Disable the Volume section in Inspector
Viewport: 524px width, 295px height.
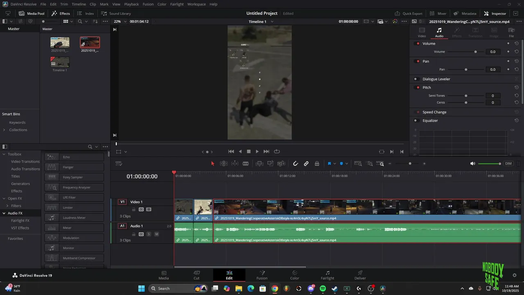point(418,43)
